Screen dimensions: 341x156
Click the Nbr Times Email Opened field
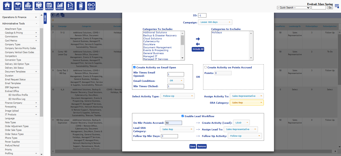tap(176, 74)
